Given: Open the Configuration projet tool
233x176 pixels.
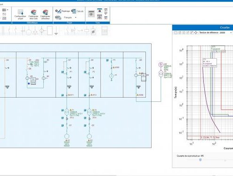Looking at the screenshot, I should pos(20,14).
